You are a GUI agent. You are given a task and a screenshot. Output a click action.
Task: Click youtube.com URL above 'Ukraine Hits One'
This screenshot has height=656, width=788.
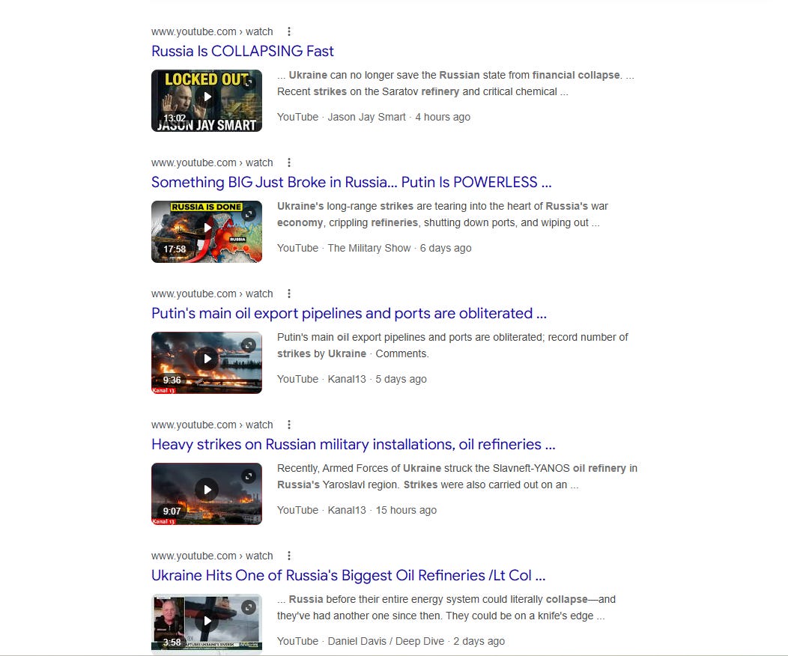coord(212,556)
